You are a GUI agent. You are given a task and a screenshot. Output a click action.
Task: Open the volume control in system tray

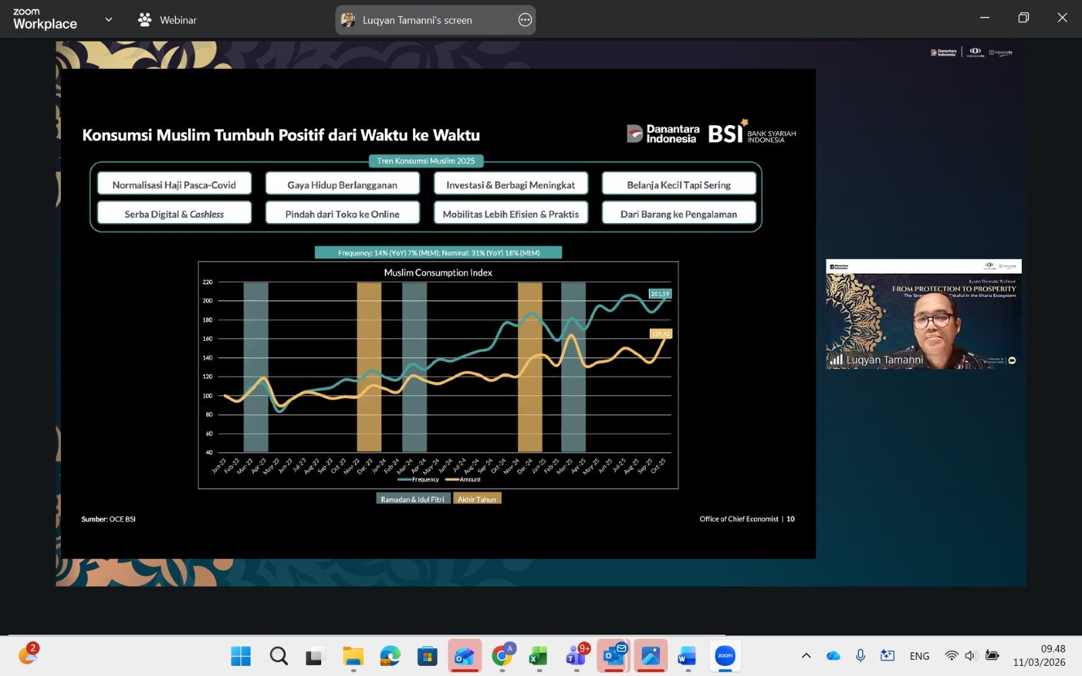[972, 656]
